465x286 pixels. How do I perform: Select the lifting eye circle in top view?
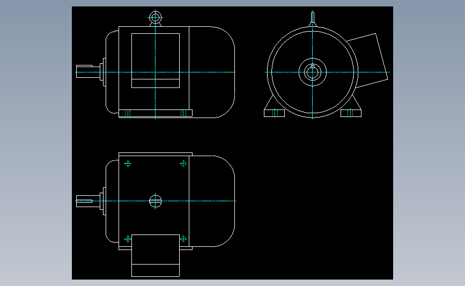click(x=155, y=201)
